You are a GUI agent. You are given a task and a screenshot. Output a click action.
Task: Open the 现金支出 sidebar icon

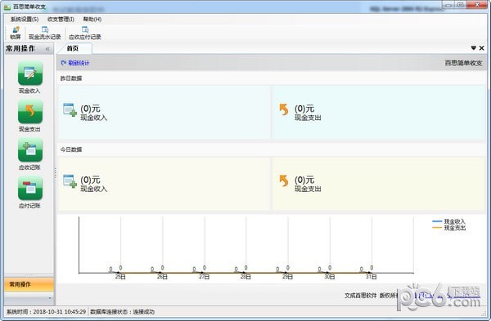click(x=30, y=112)
